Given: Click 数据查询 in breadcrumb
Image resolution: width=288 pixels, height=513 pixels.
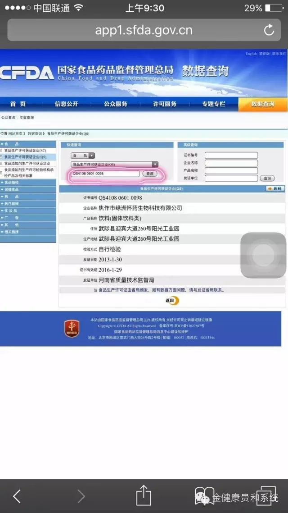Looking at the screenshot, I should 35,133.
